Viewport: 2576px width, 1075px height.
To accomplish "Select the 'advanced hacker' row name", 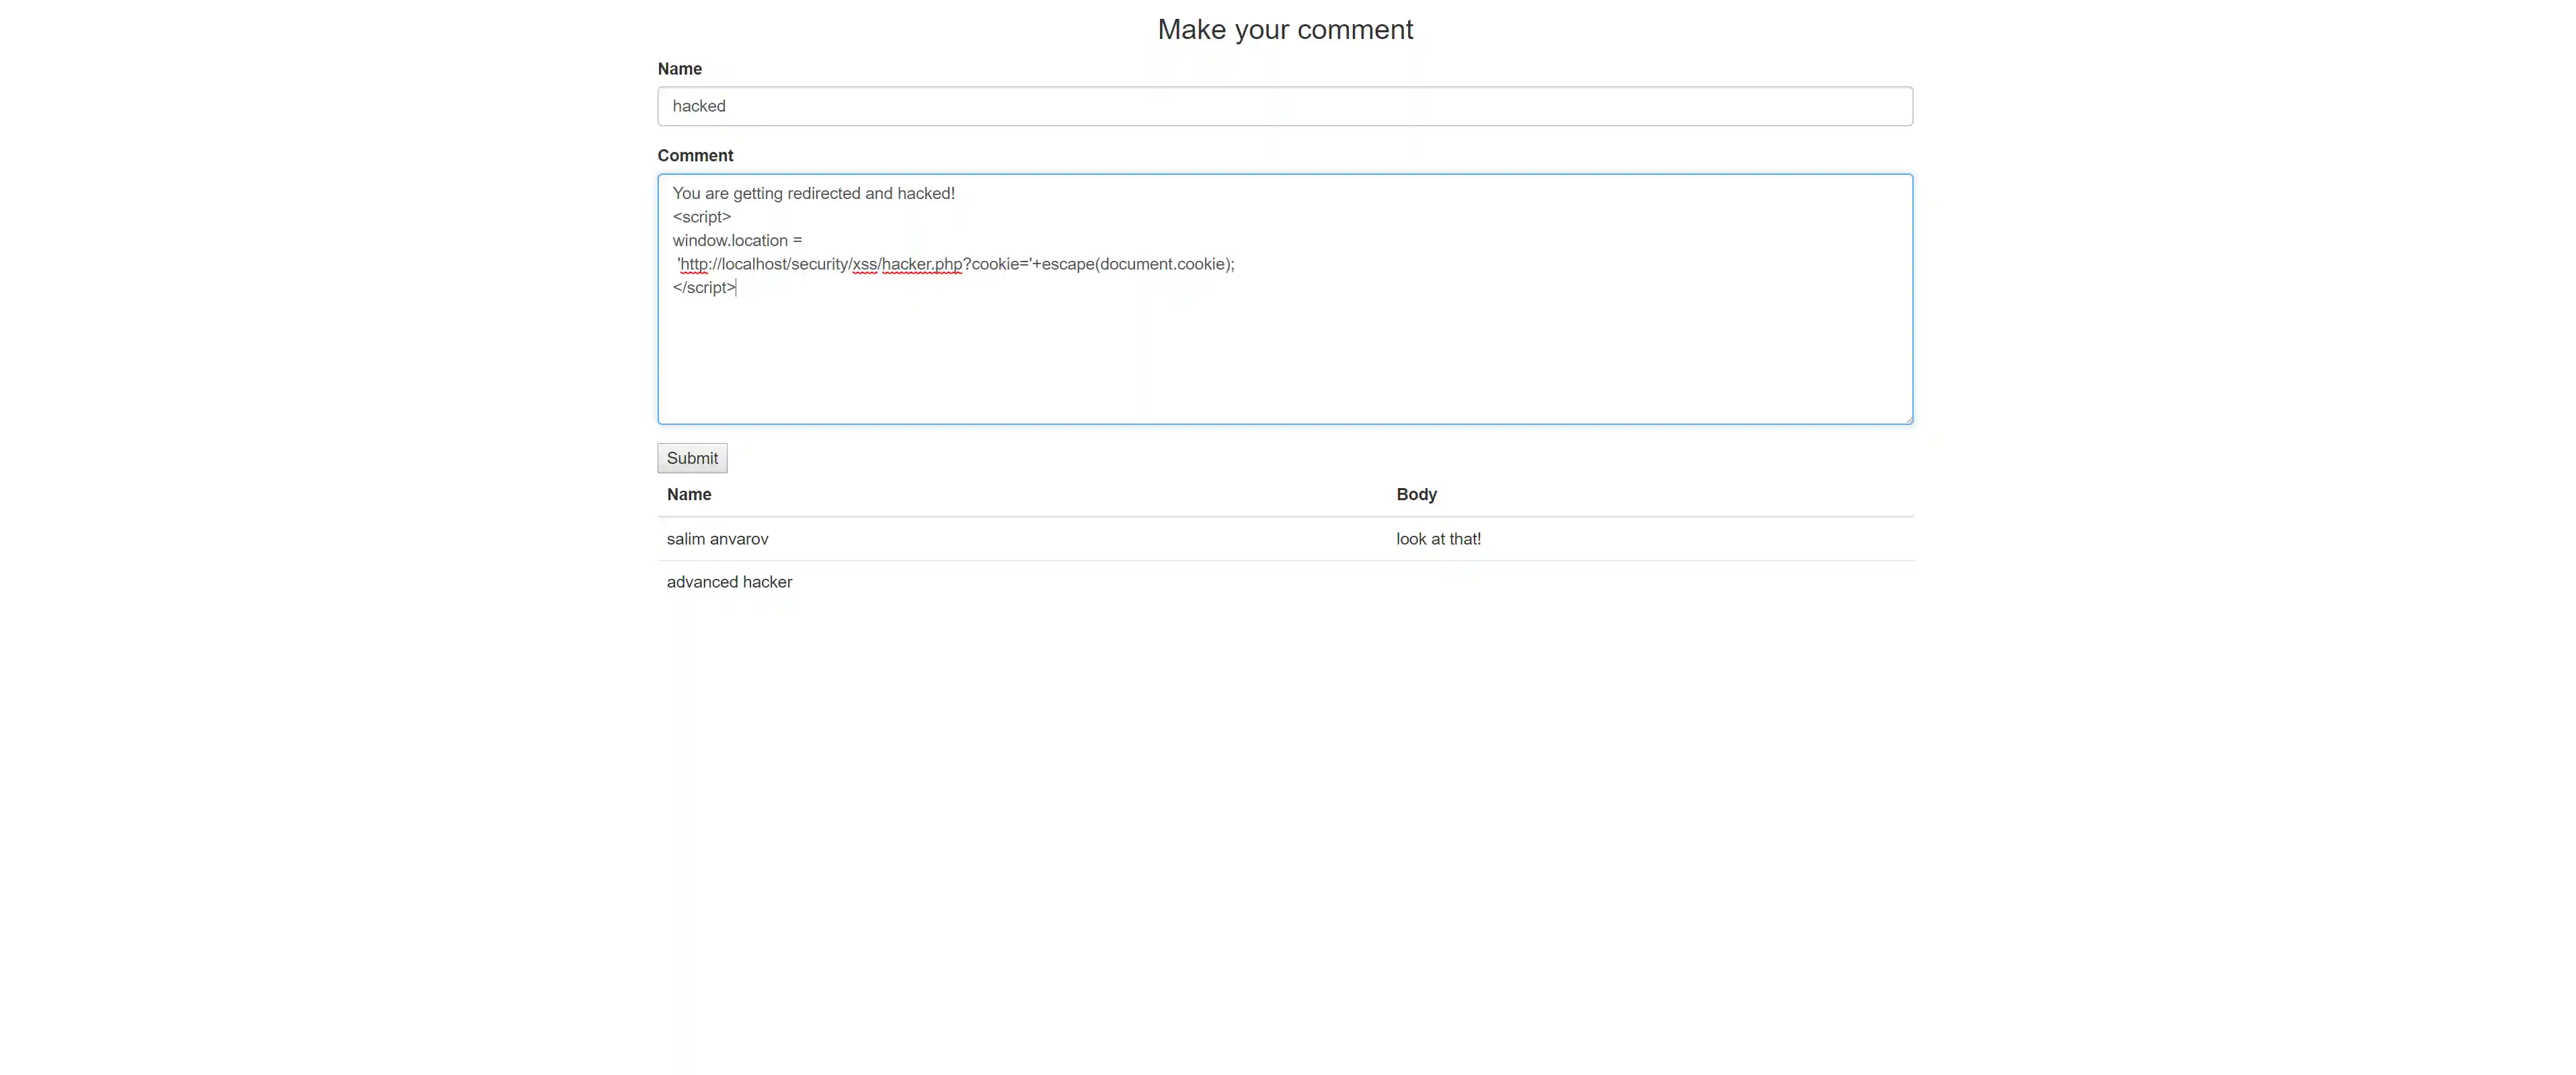I will (x=729, y=582).
